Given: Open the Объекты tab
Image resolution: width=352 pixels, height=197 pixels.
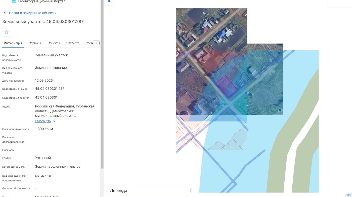Looking at the screenshot, I should [x=54, y=43].
